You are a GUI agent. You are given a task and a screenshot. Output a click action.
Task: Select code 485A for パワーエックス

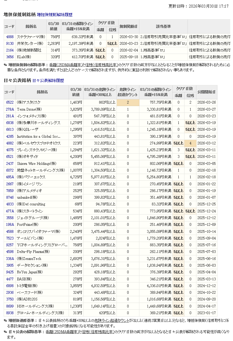pyautogui.click(x=10, y=177)
